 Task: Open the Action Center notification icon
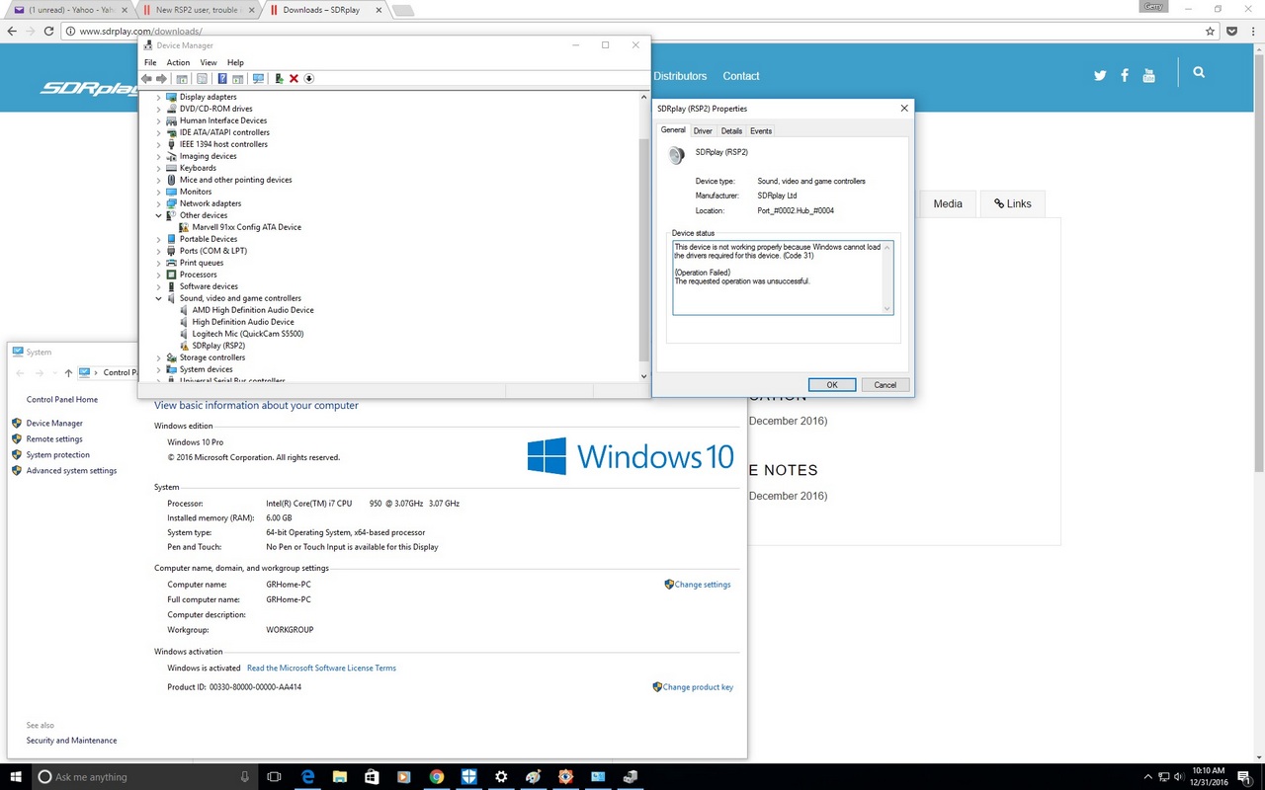click(x=1243, y=777)
